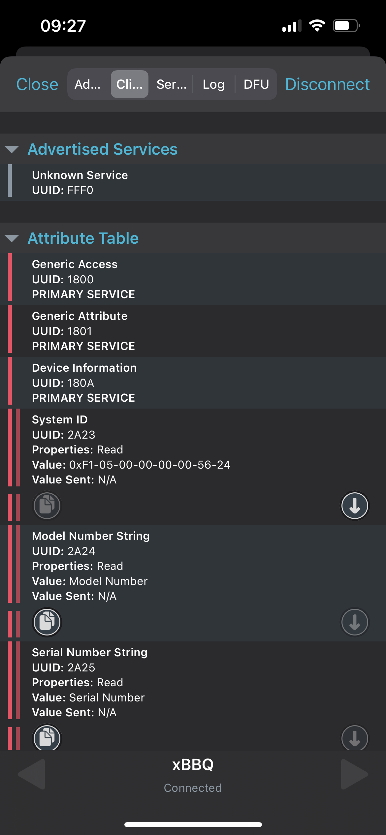
Task: Tap the Unknown Service FFF0 entry
Action: point(193,182)
